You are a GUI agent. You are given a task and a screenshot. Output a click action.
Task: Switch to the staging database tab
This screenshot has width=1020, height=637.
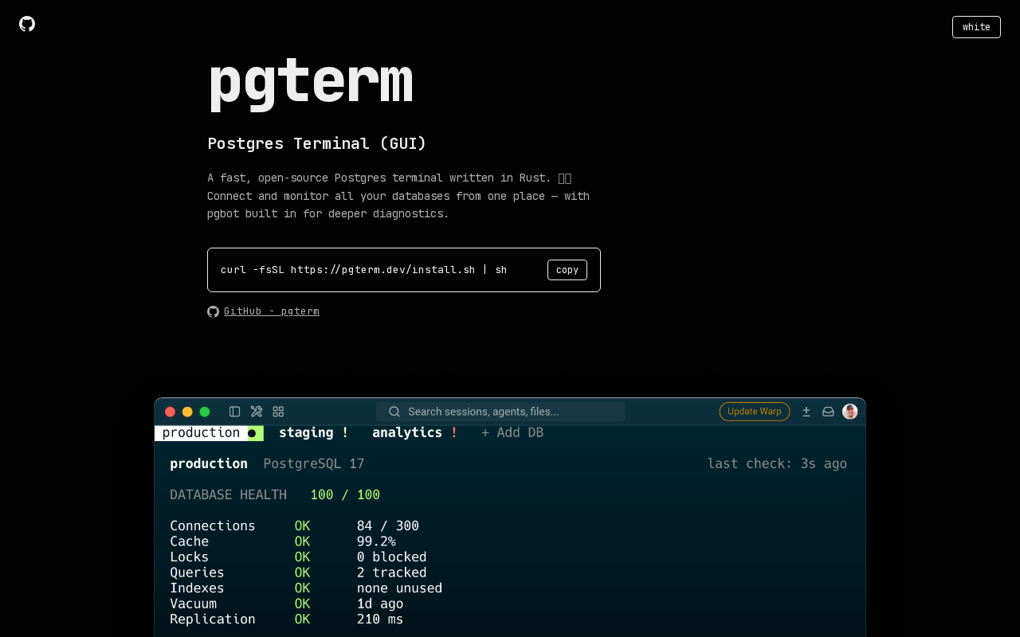(x=314, y=433)
